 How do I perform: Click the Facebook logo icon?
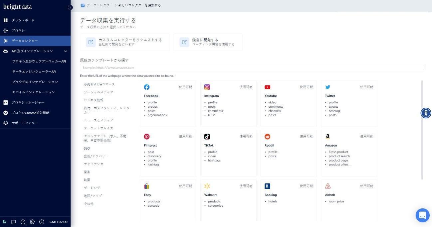coord(147,87)
